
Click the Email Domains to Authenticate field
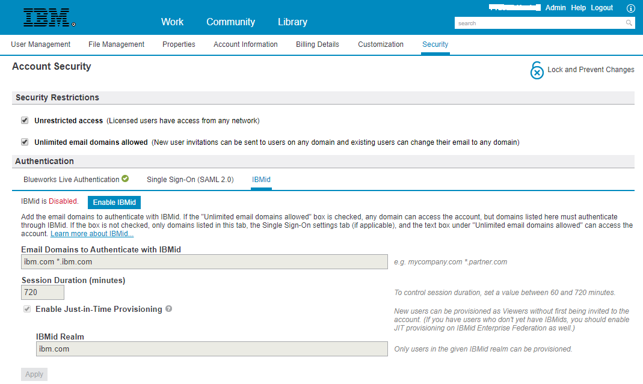coord(205,262)
